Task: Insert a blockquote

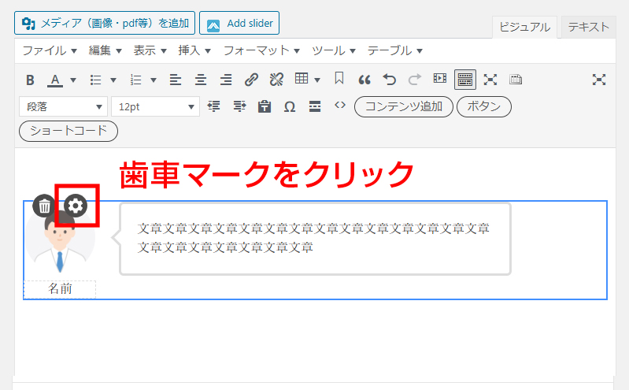Action: coord(364,80)
